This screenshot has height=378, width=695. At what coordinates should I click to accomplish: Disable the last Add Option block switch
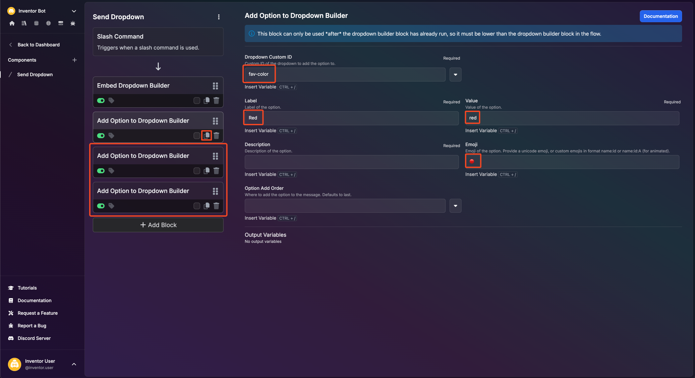coord(101,206)
